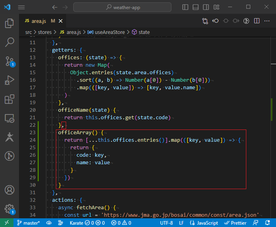
Task: Click officeArray on line 23
Action: tap(75, 132)
